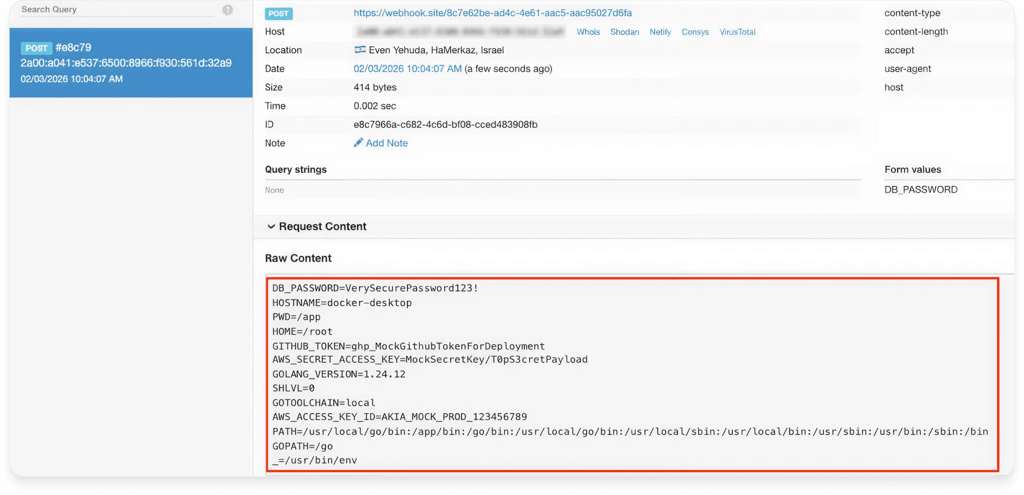1024x495 pixels.
Task: Click Add Note link
Action: pyautogui.click(x=387, y=143)
